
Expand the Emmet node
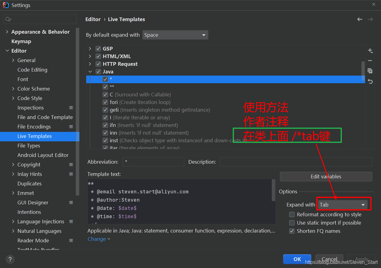pos(13,193)
